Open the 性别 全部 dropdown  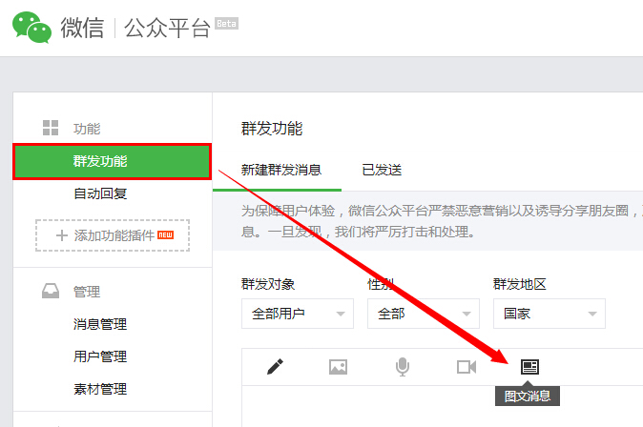pos(423,314)
